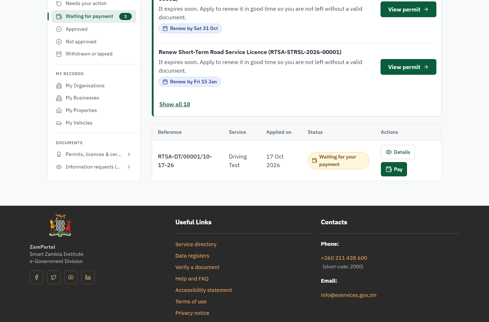This screenshot has width=489, height=322.
Task: View permit for Short-Term Road Service Licence
Action: [x=408, y=67]
